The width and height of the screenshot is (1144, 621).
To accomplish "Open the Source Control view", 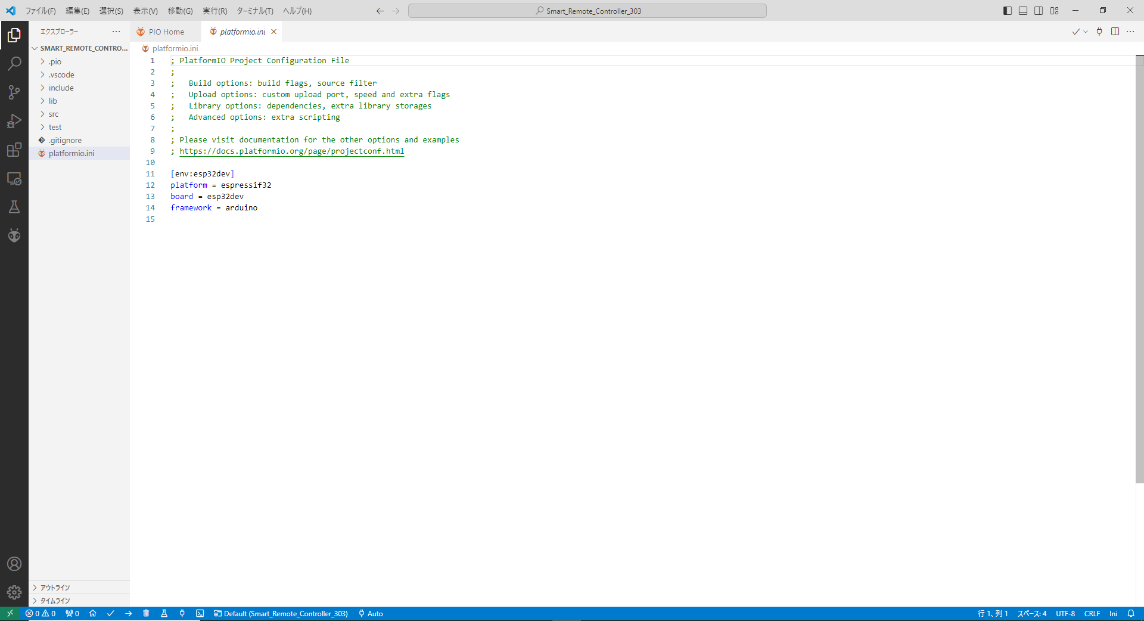I will point(14,92).
